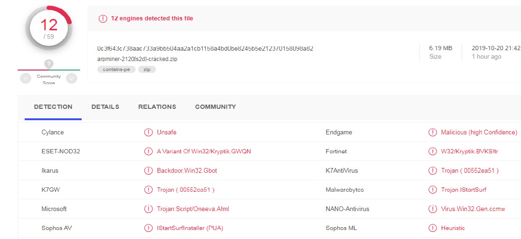Viewport: 521px width, 239px height.
Task: Click the warning icon next to Sophos ML Heuristic
Action: point(432,228)
